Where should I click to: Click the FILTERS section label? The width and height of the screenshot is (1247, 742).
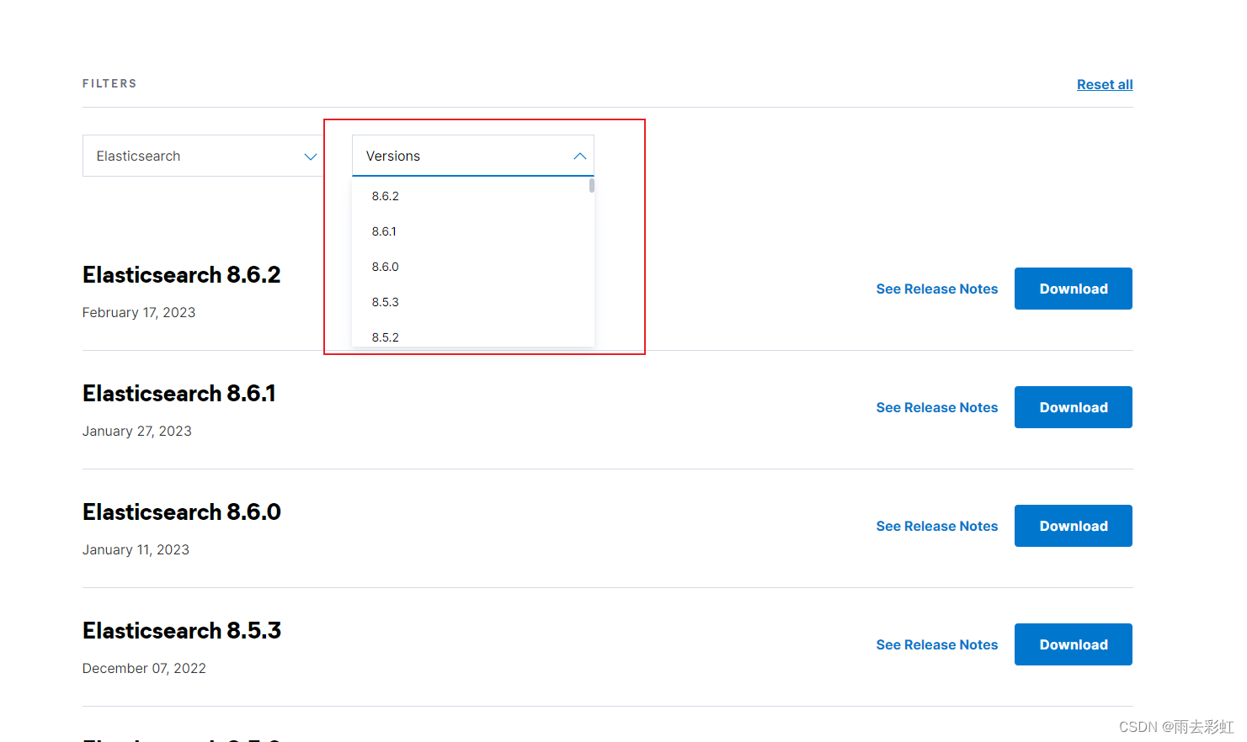click(x=109, y=83)
